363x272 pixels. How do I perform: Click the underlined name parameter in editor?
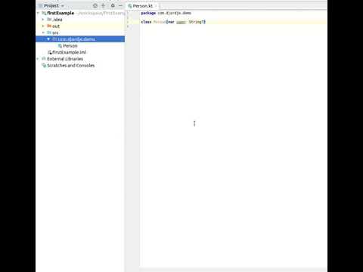[x=181, y=22]
